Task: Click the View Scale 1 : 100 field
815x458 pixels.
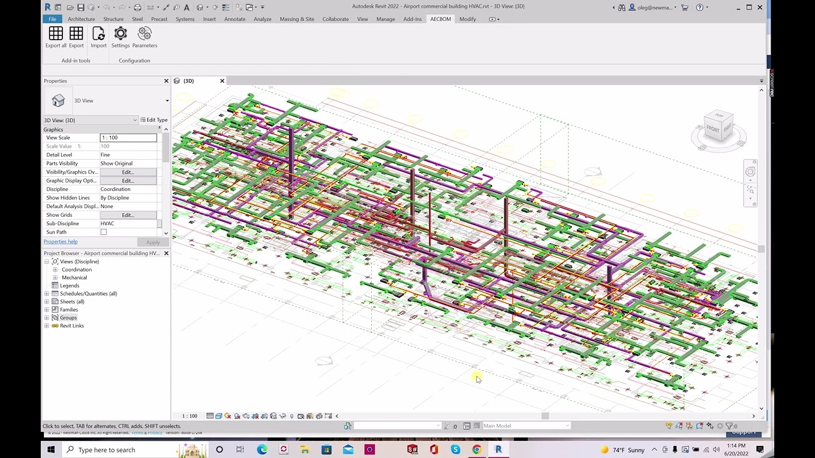Action: pos(128,137)
